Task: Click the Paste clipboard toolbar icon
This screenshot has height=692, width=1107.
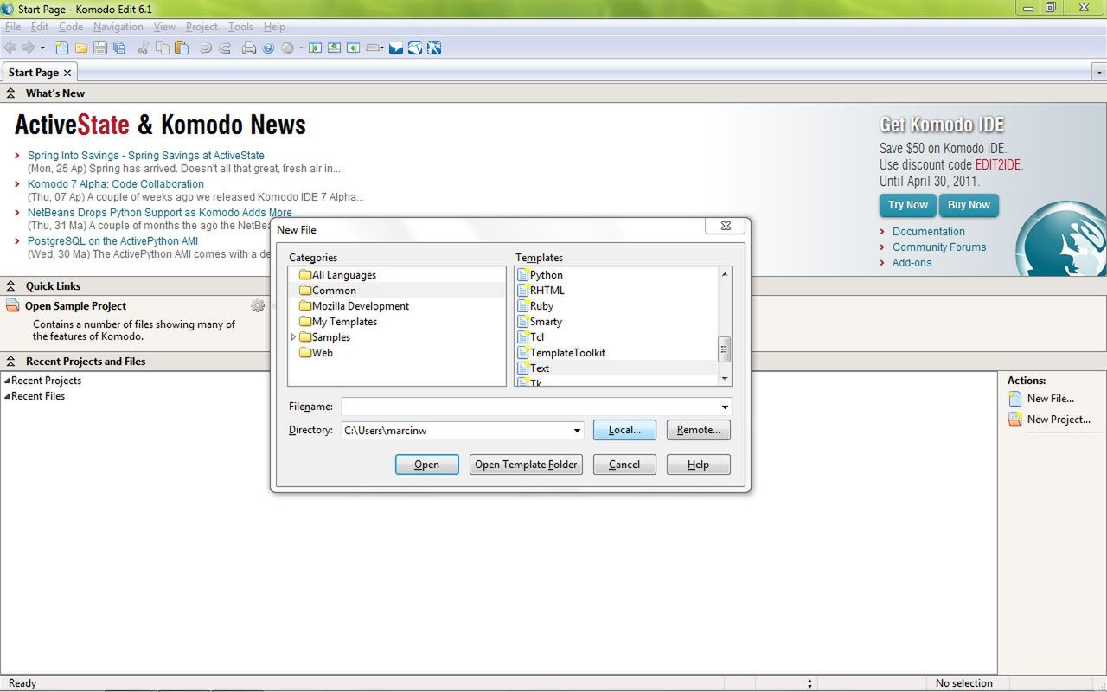Action: pos(182,48)
